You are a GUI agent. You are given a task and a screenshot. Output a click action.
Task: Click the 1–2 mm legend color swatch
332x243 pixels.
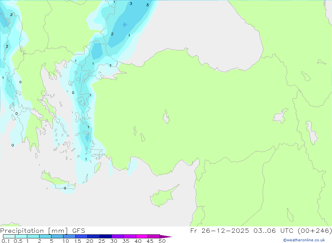33,236
